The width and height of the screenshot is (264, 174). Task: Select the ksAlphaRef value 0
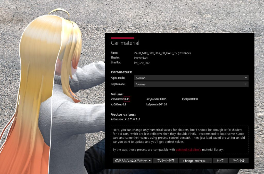[197, 99]
